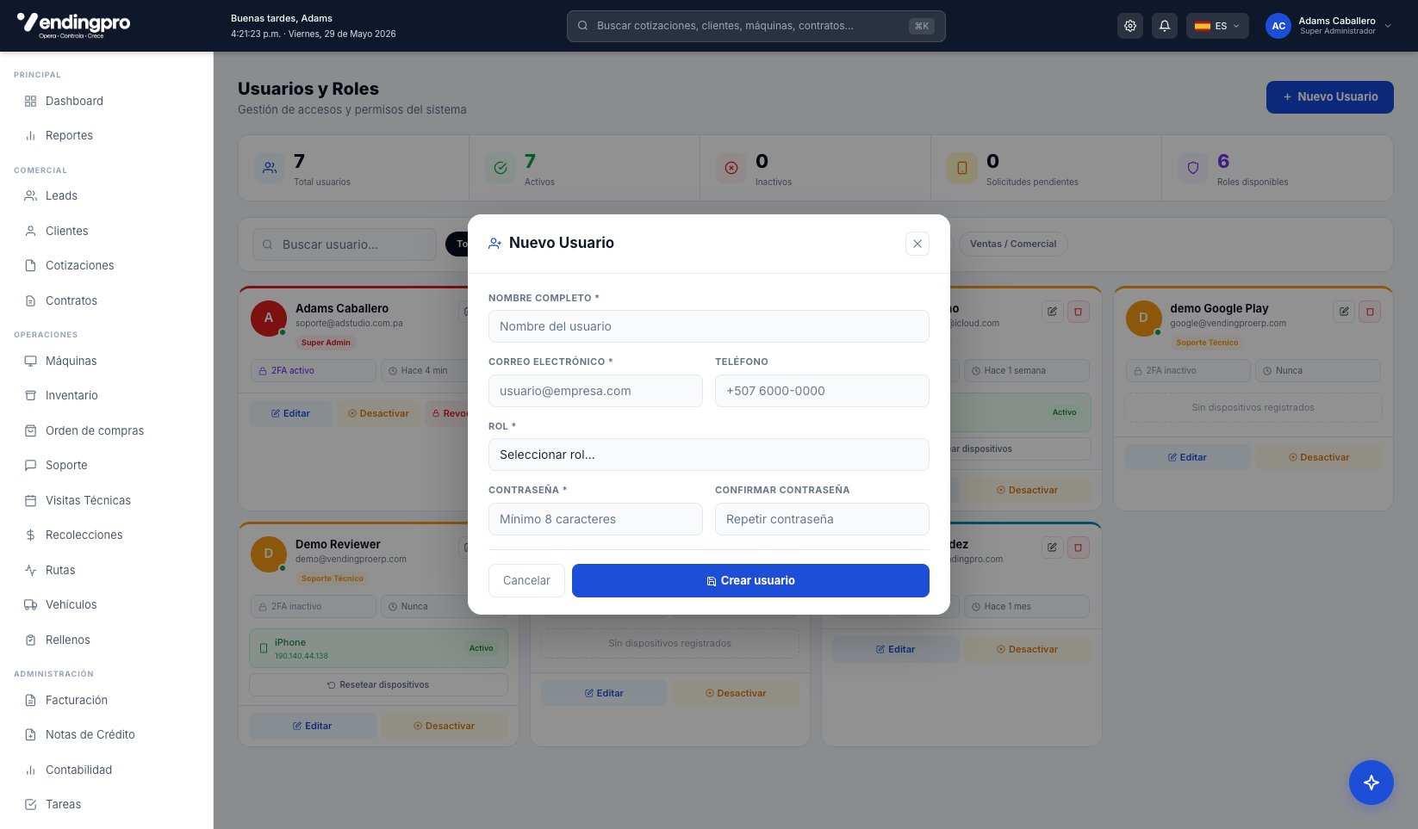Click Desactivar on Demo Reviewer card
The width and height of the screenshot is (1418, 829).
pyautogui.click(x=445, y=726)
